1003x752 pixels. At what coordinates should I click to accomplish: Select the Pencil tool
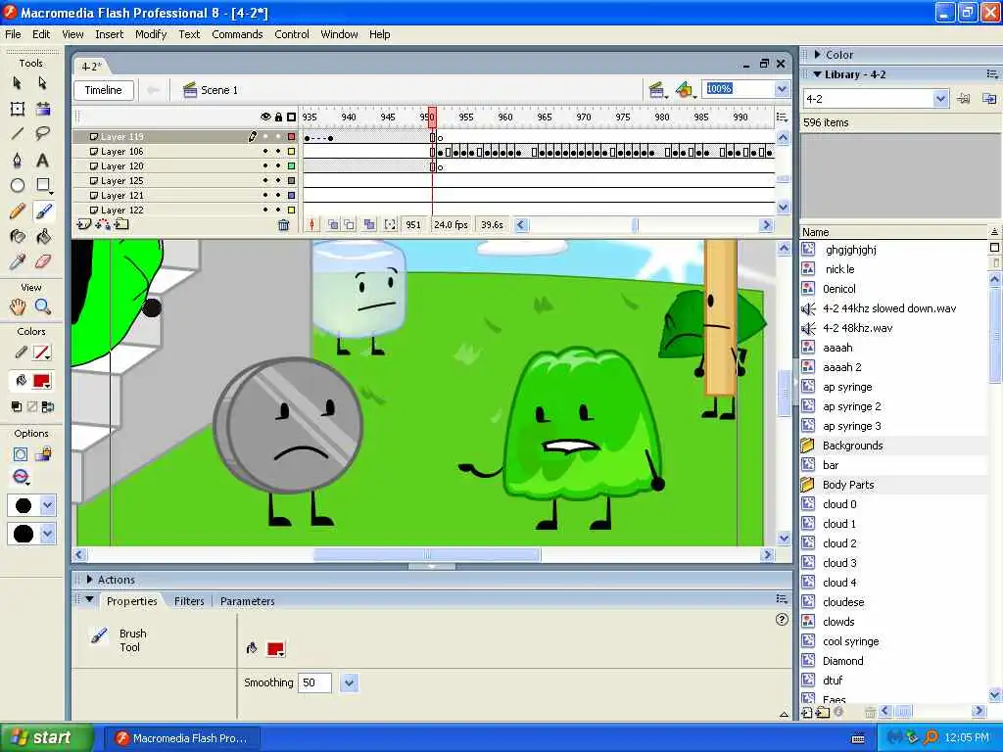tap(18, 211)
